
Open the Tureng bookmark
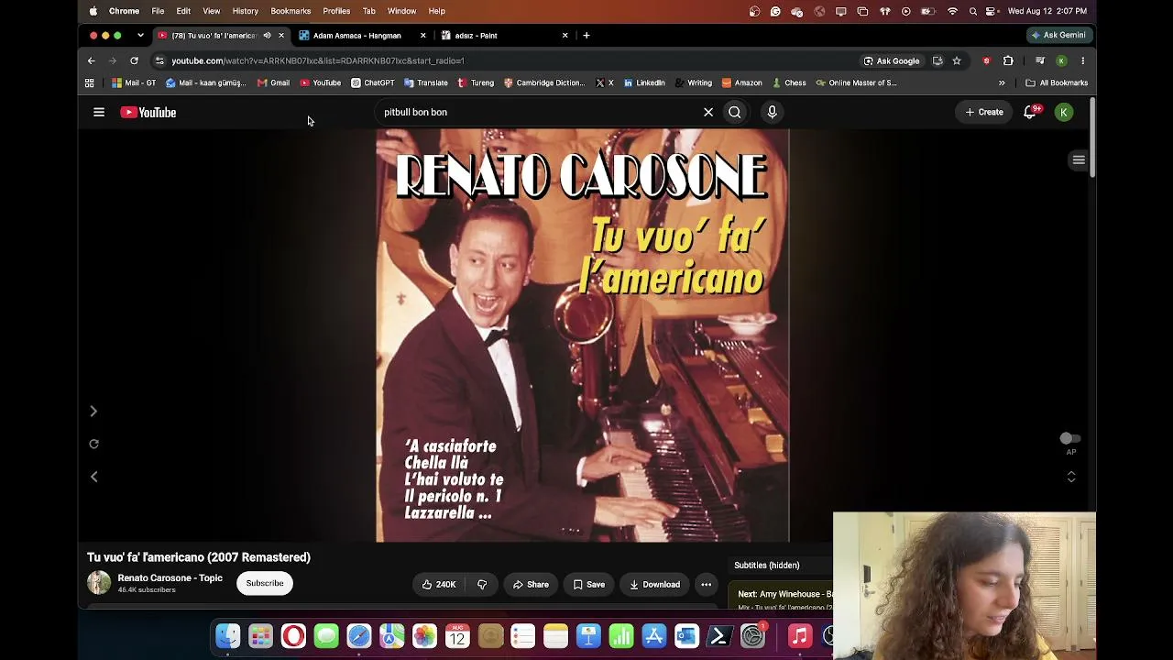pyautogui.click(x=476, y=82)
